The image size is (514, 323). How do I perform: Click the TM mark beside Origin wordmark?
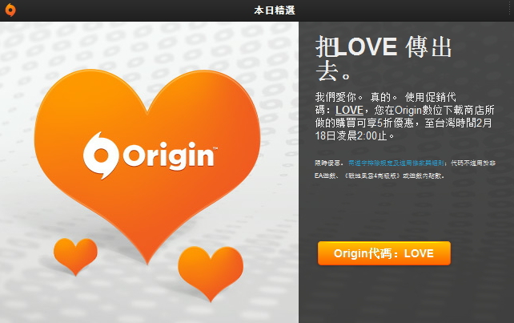[x=215, y=148]
